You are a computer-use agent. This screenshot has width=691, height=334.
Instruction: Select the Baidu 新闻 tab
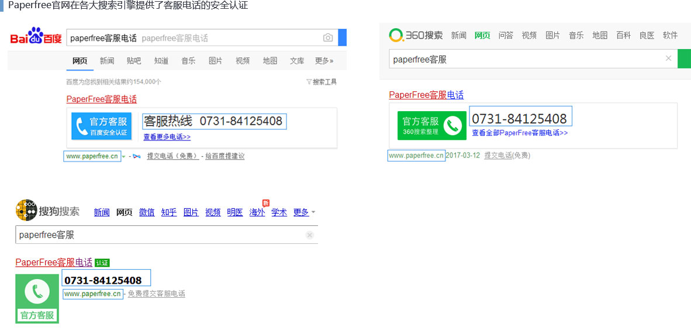[x=106, y=61]
